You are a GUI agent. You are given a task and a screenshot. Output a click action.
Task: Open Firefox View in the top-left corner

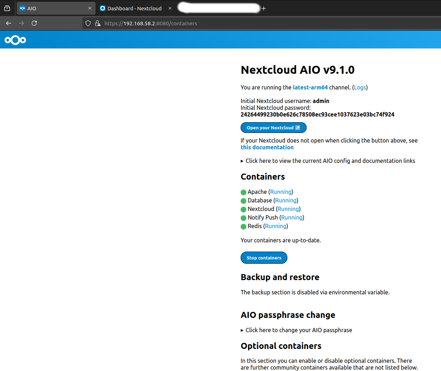click(x=7, y=8)
